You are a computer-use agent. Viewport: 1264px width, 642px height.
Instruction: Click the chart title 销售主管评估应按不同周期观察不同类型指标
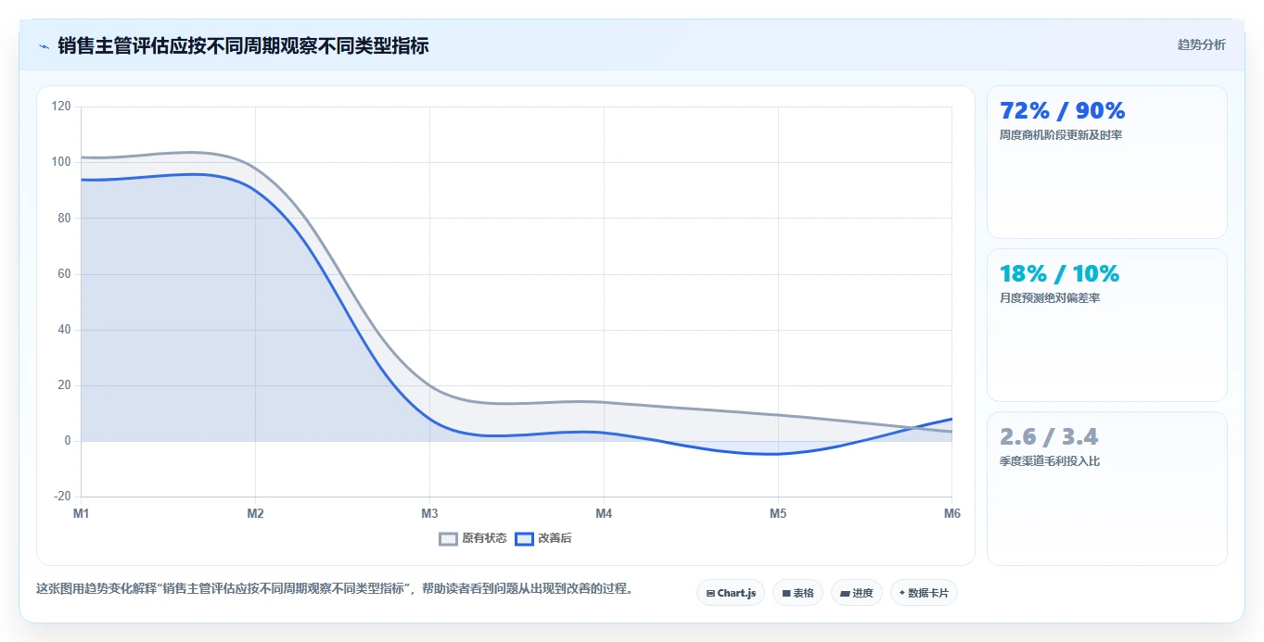point(243,45)
